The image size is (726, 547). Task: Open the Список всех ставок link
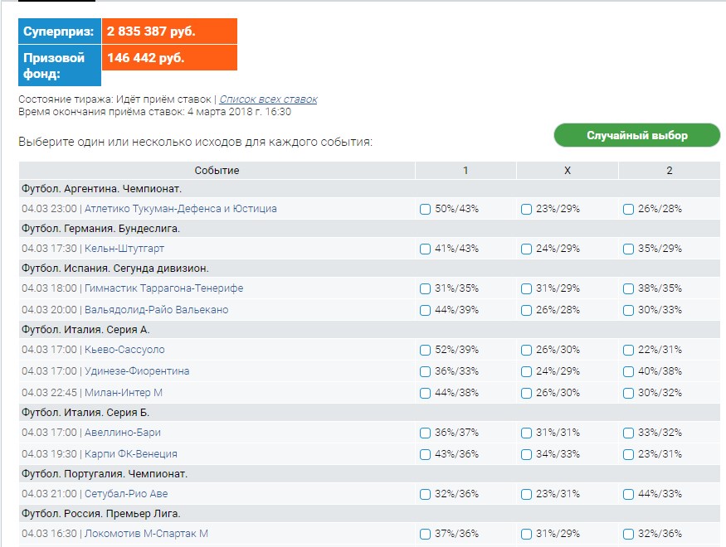(x=268, y=99)
